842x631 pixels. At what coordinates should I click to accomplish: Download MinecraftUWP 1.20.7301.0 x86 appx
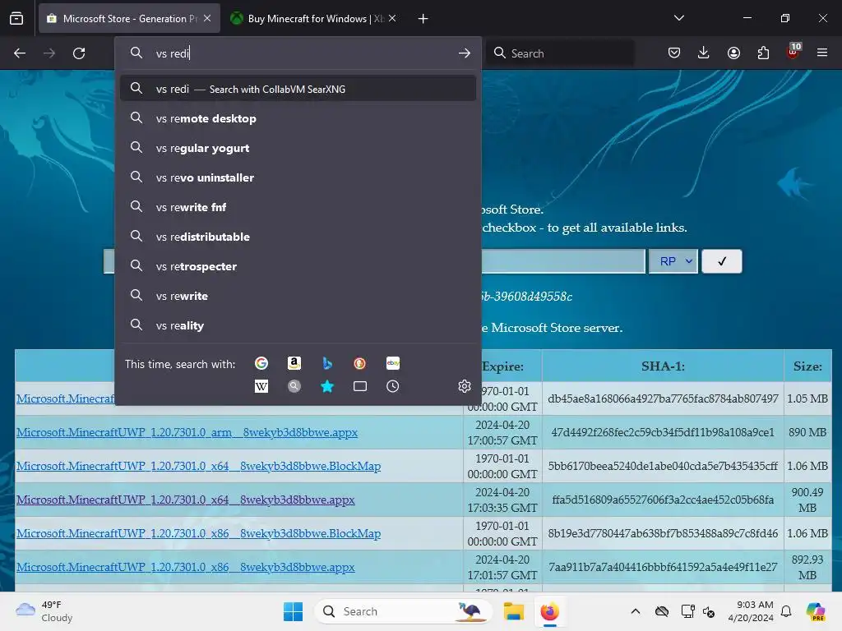click(x=186, y=567)
